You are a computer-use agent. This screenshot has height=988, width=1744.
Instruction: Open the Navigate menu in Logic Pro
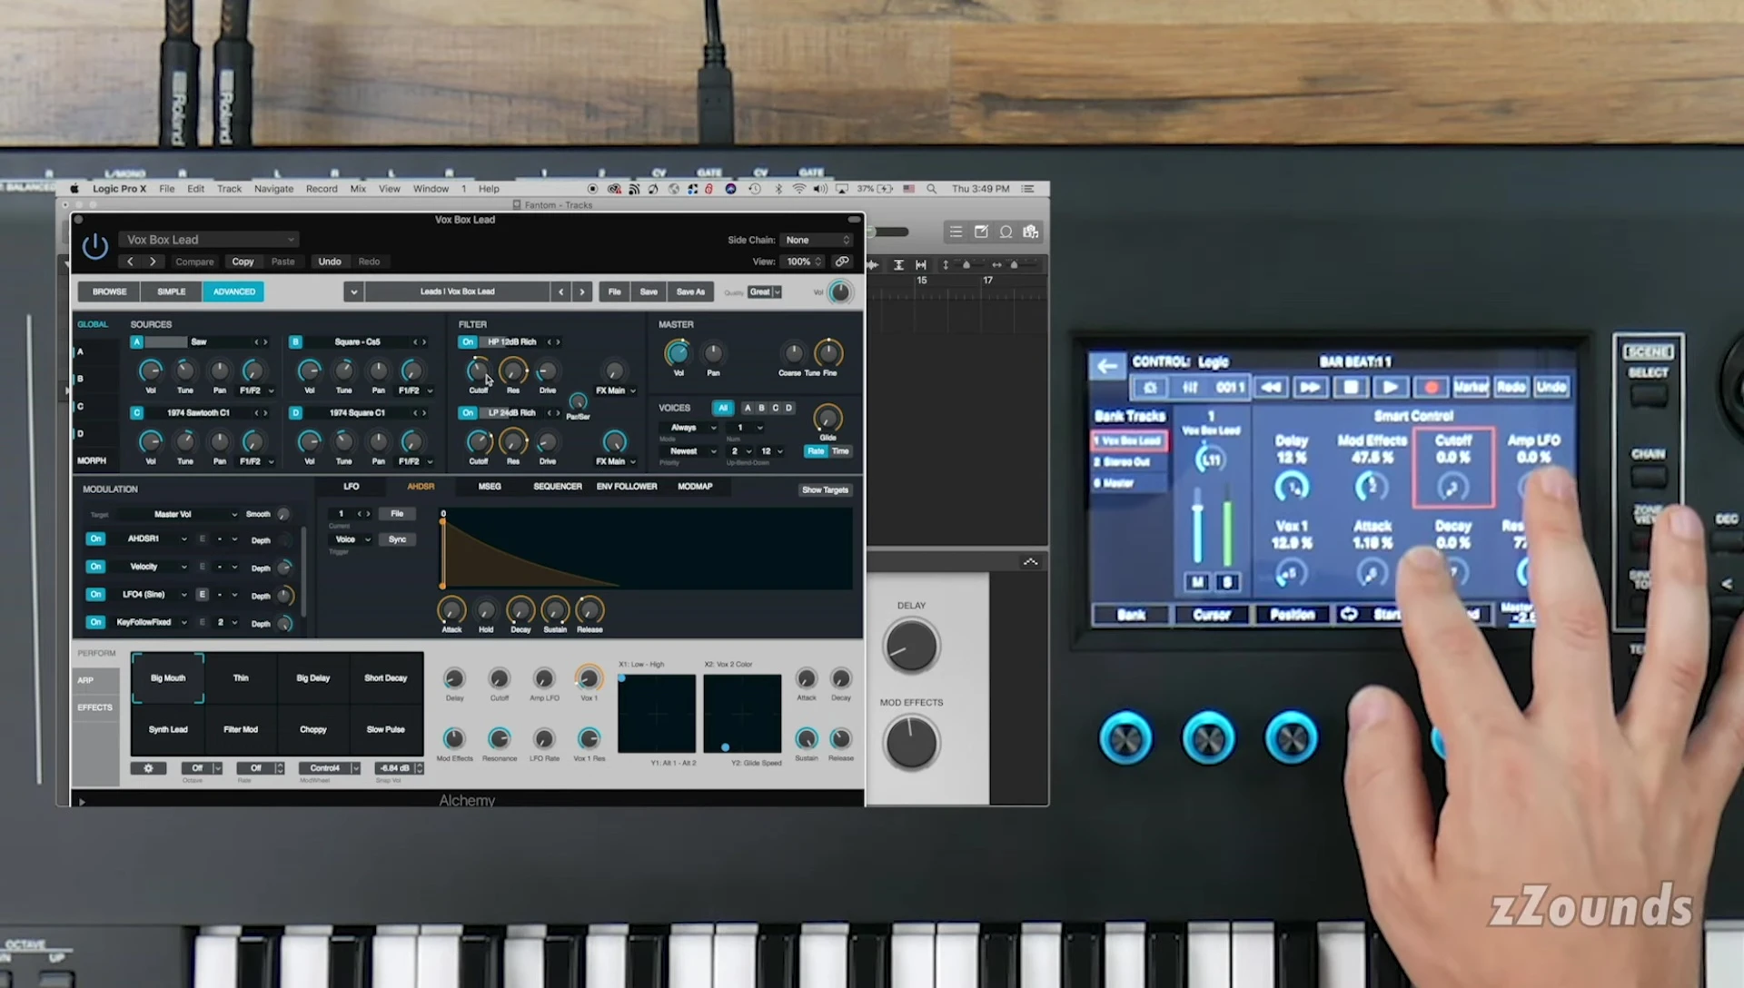pos(273,189)
